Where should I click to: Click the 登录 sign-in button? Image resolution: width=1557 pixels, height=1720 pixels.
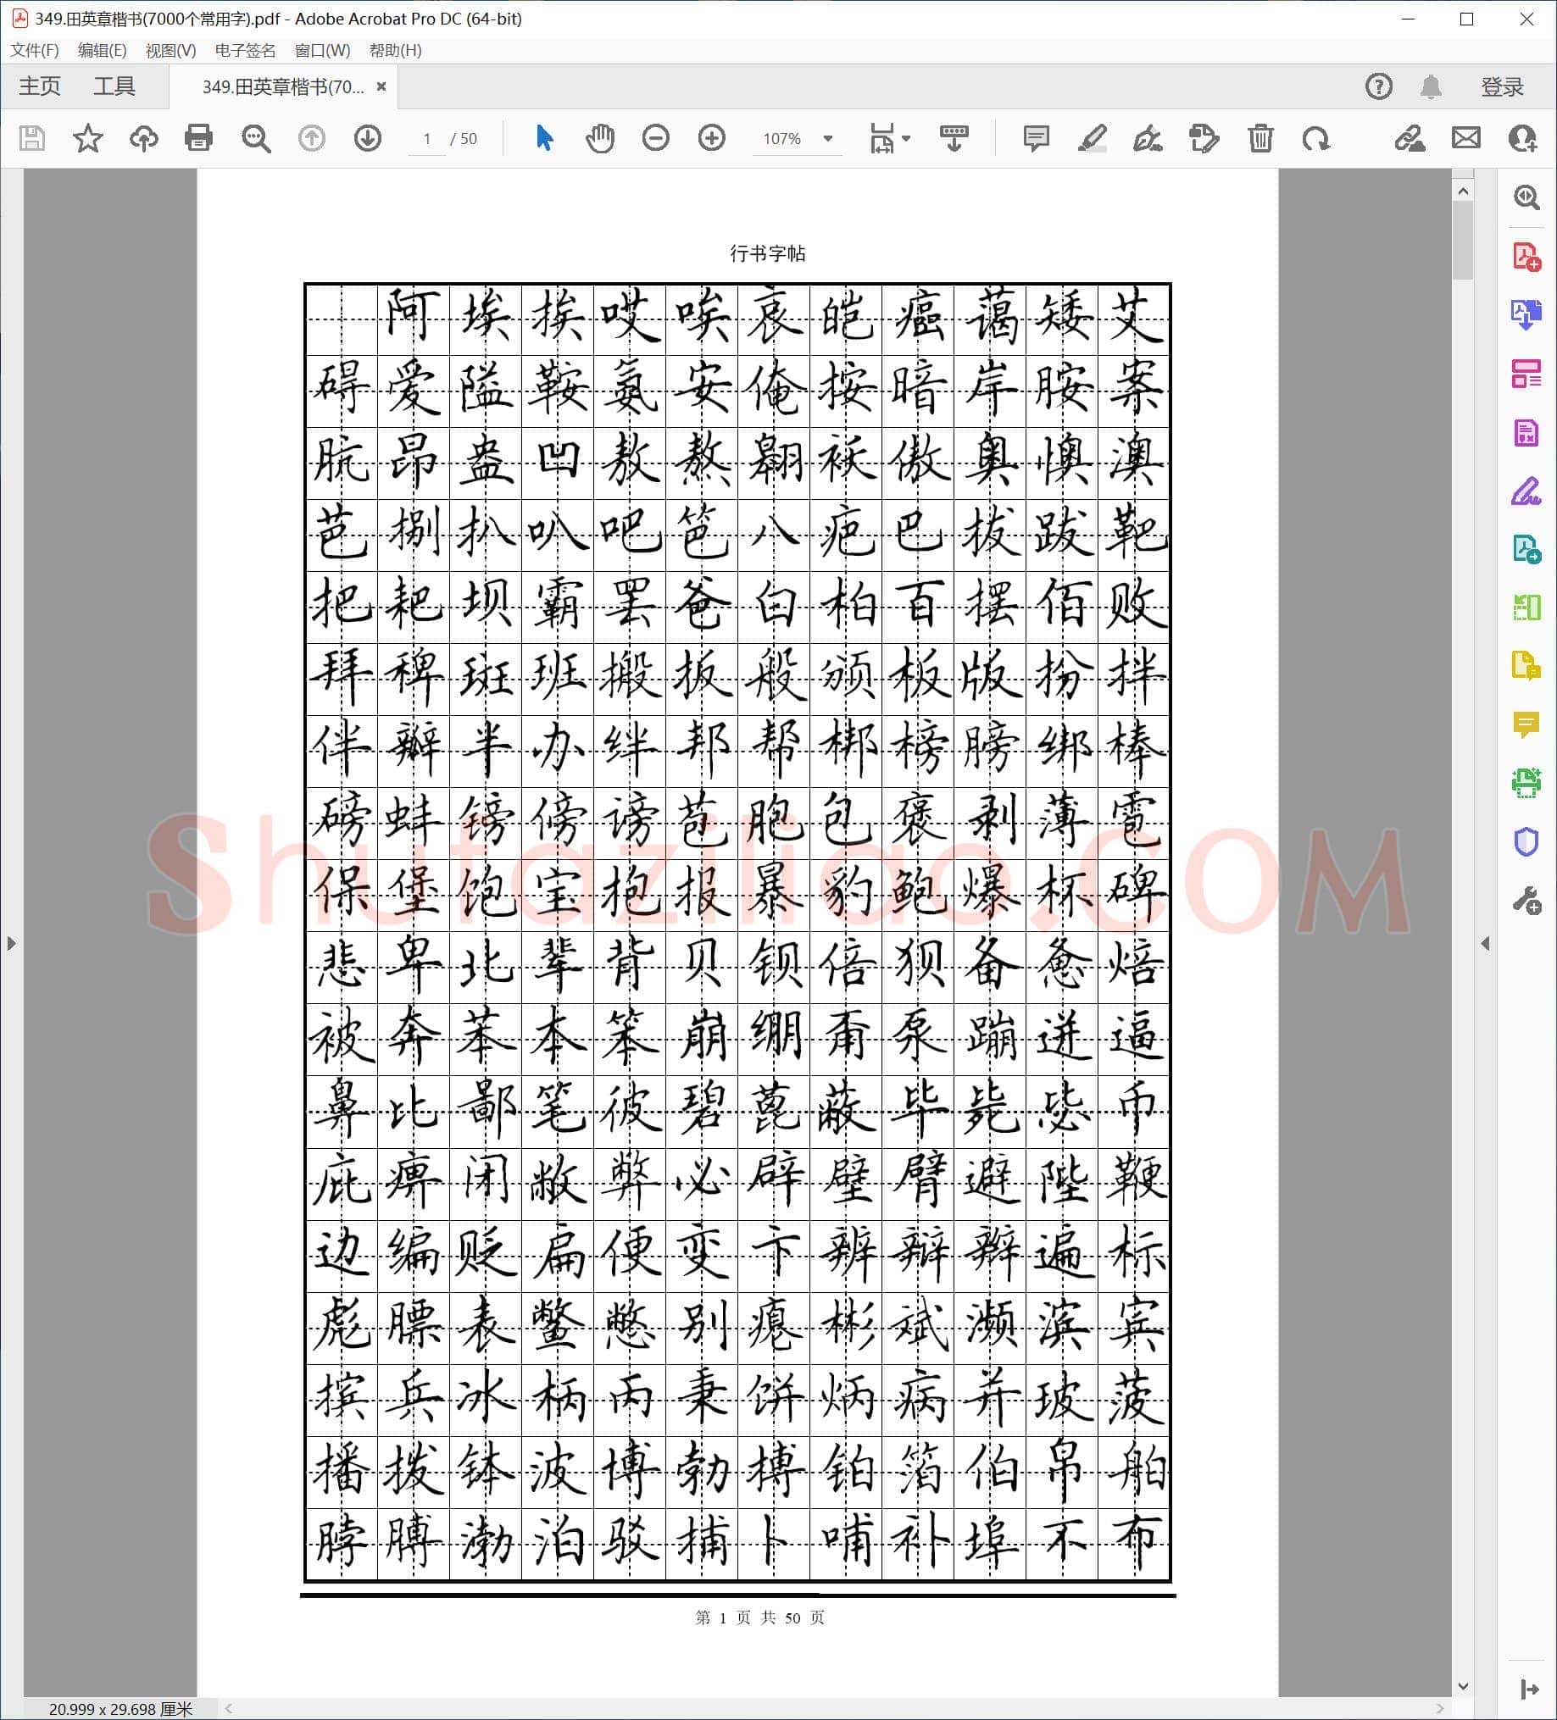1503,86
